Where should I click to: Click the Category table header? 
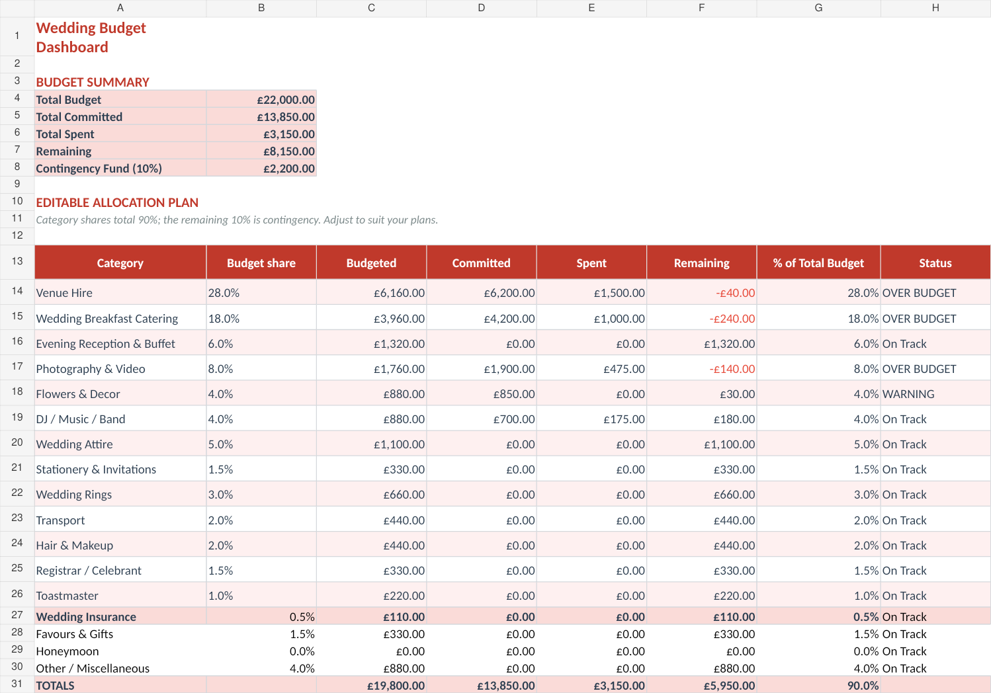click(x=120, y=263)
